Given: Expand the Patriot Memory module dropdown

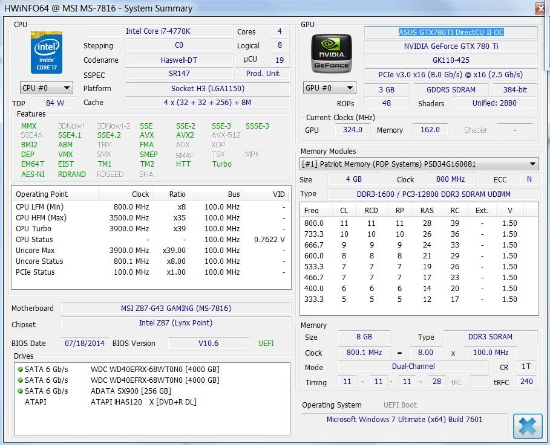Looking at the screenshot, I should pyautogui.click(x=419, y=164).
